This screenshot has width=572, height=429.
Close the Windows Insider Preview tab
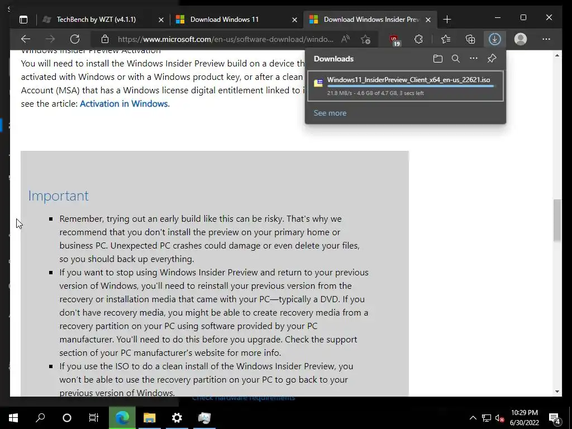point(428,20)
